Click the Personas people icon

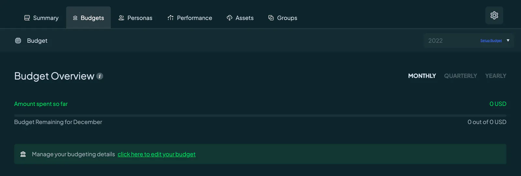pyautogui.click(x=121, y=18)
